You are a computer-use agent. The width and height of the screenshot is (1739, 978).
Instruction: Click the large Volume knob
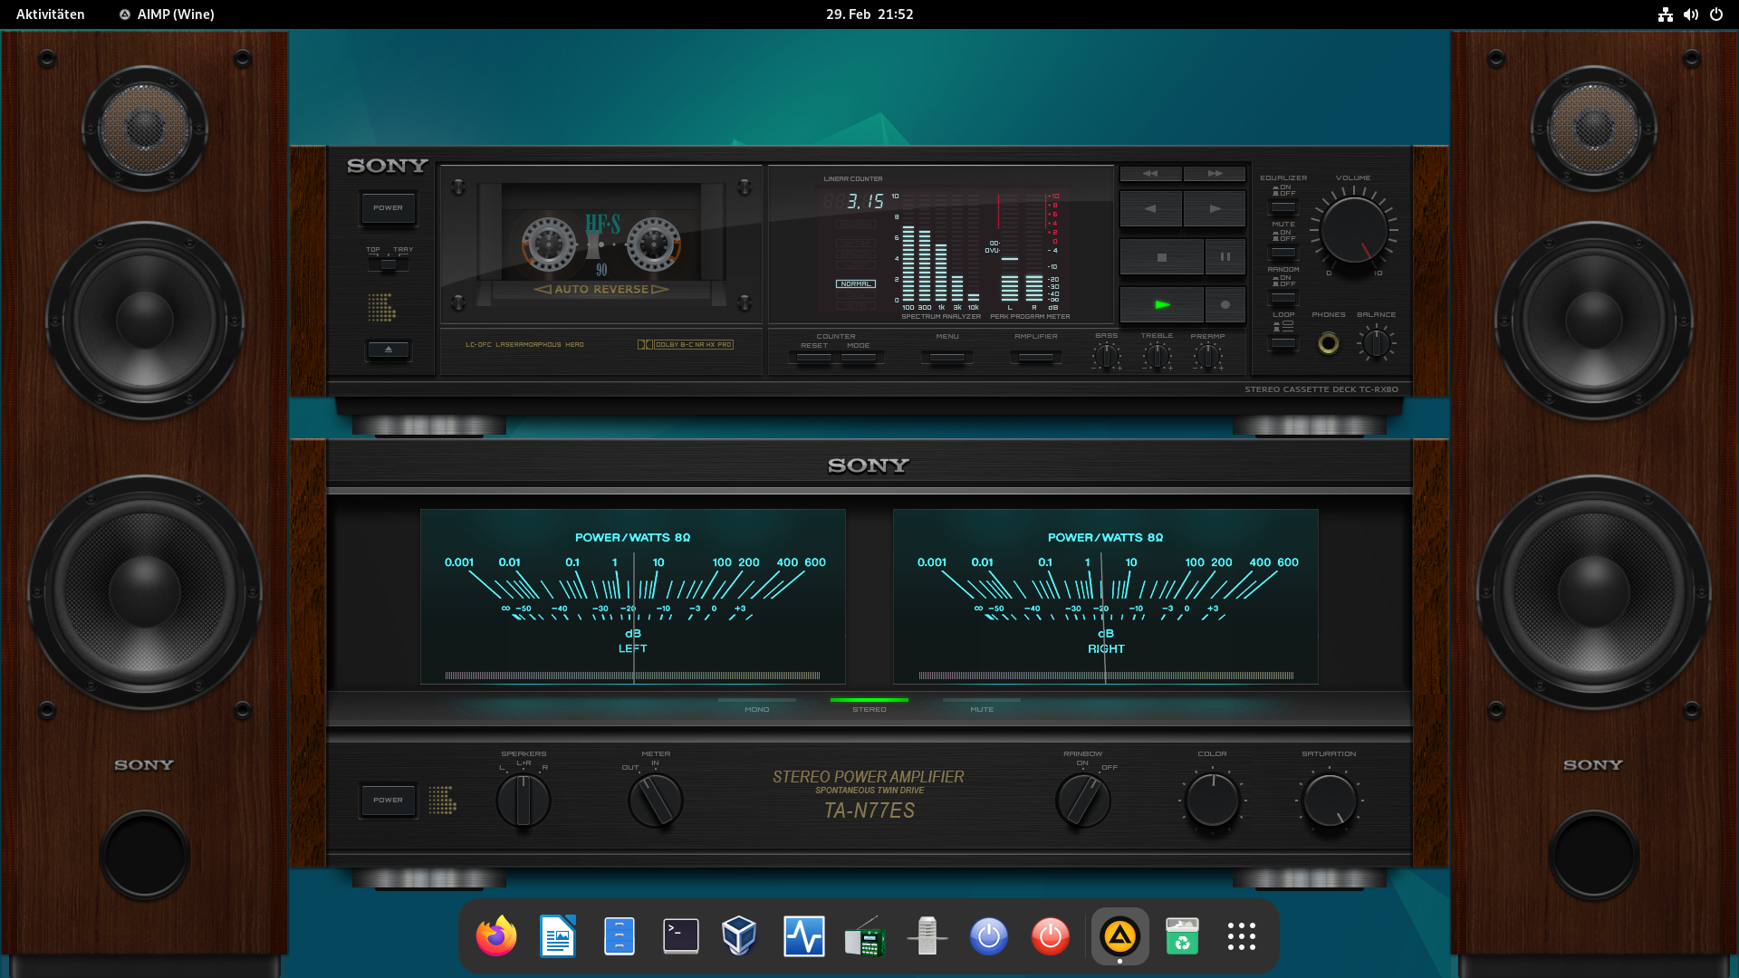click(1353, 230)
